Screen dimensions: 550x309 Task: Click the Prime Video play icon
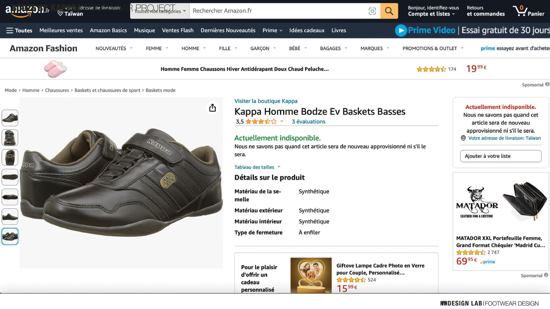pyautogui.click(x=401, y=30)
